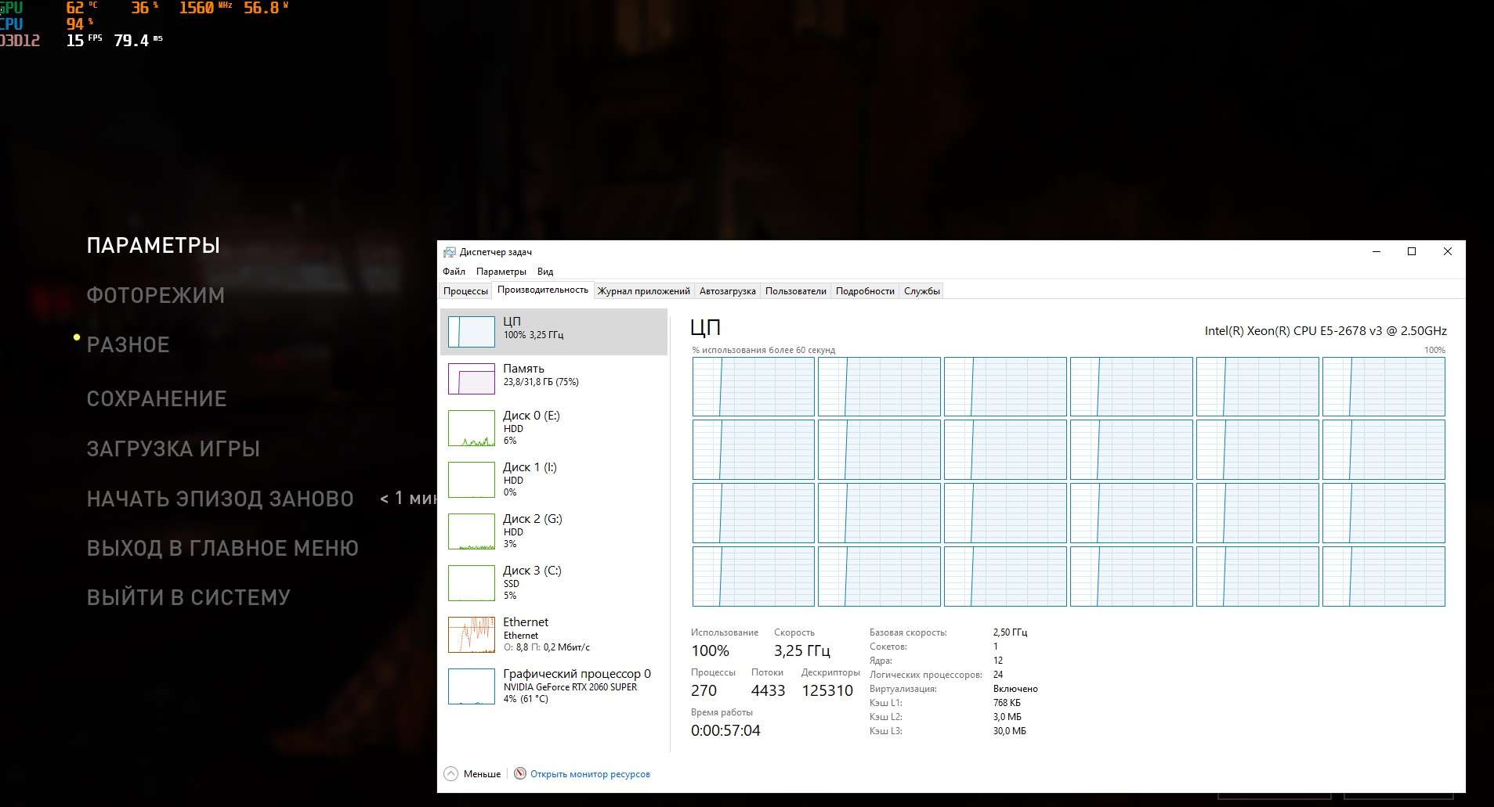The image size is (1494, 807).
Task: Click the resource monitor icon
Action: click(520, 773)
